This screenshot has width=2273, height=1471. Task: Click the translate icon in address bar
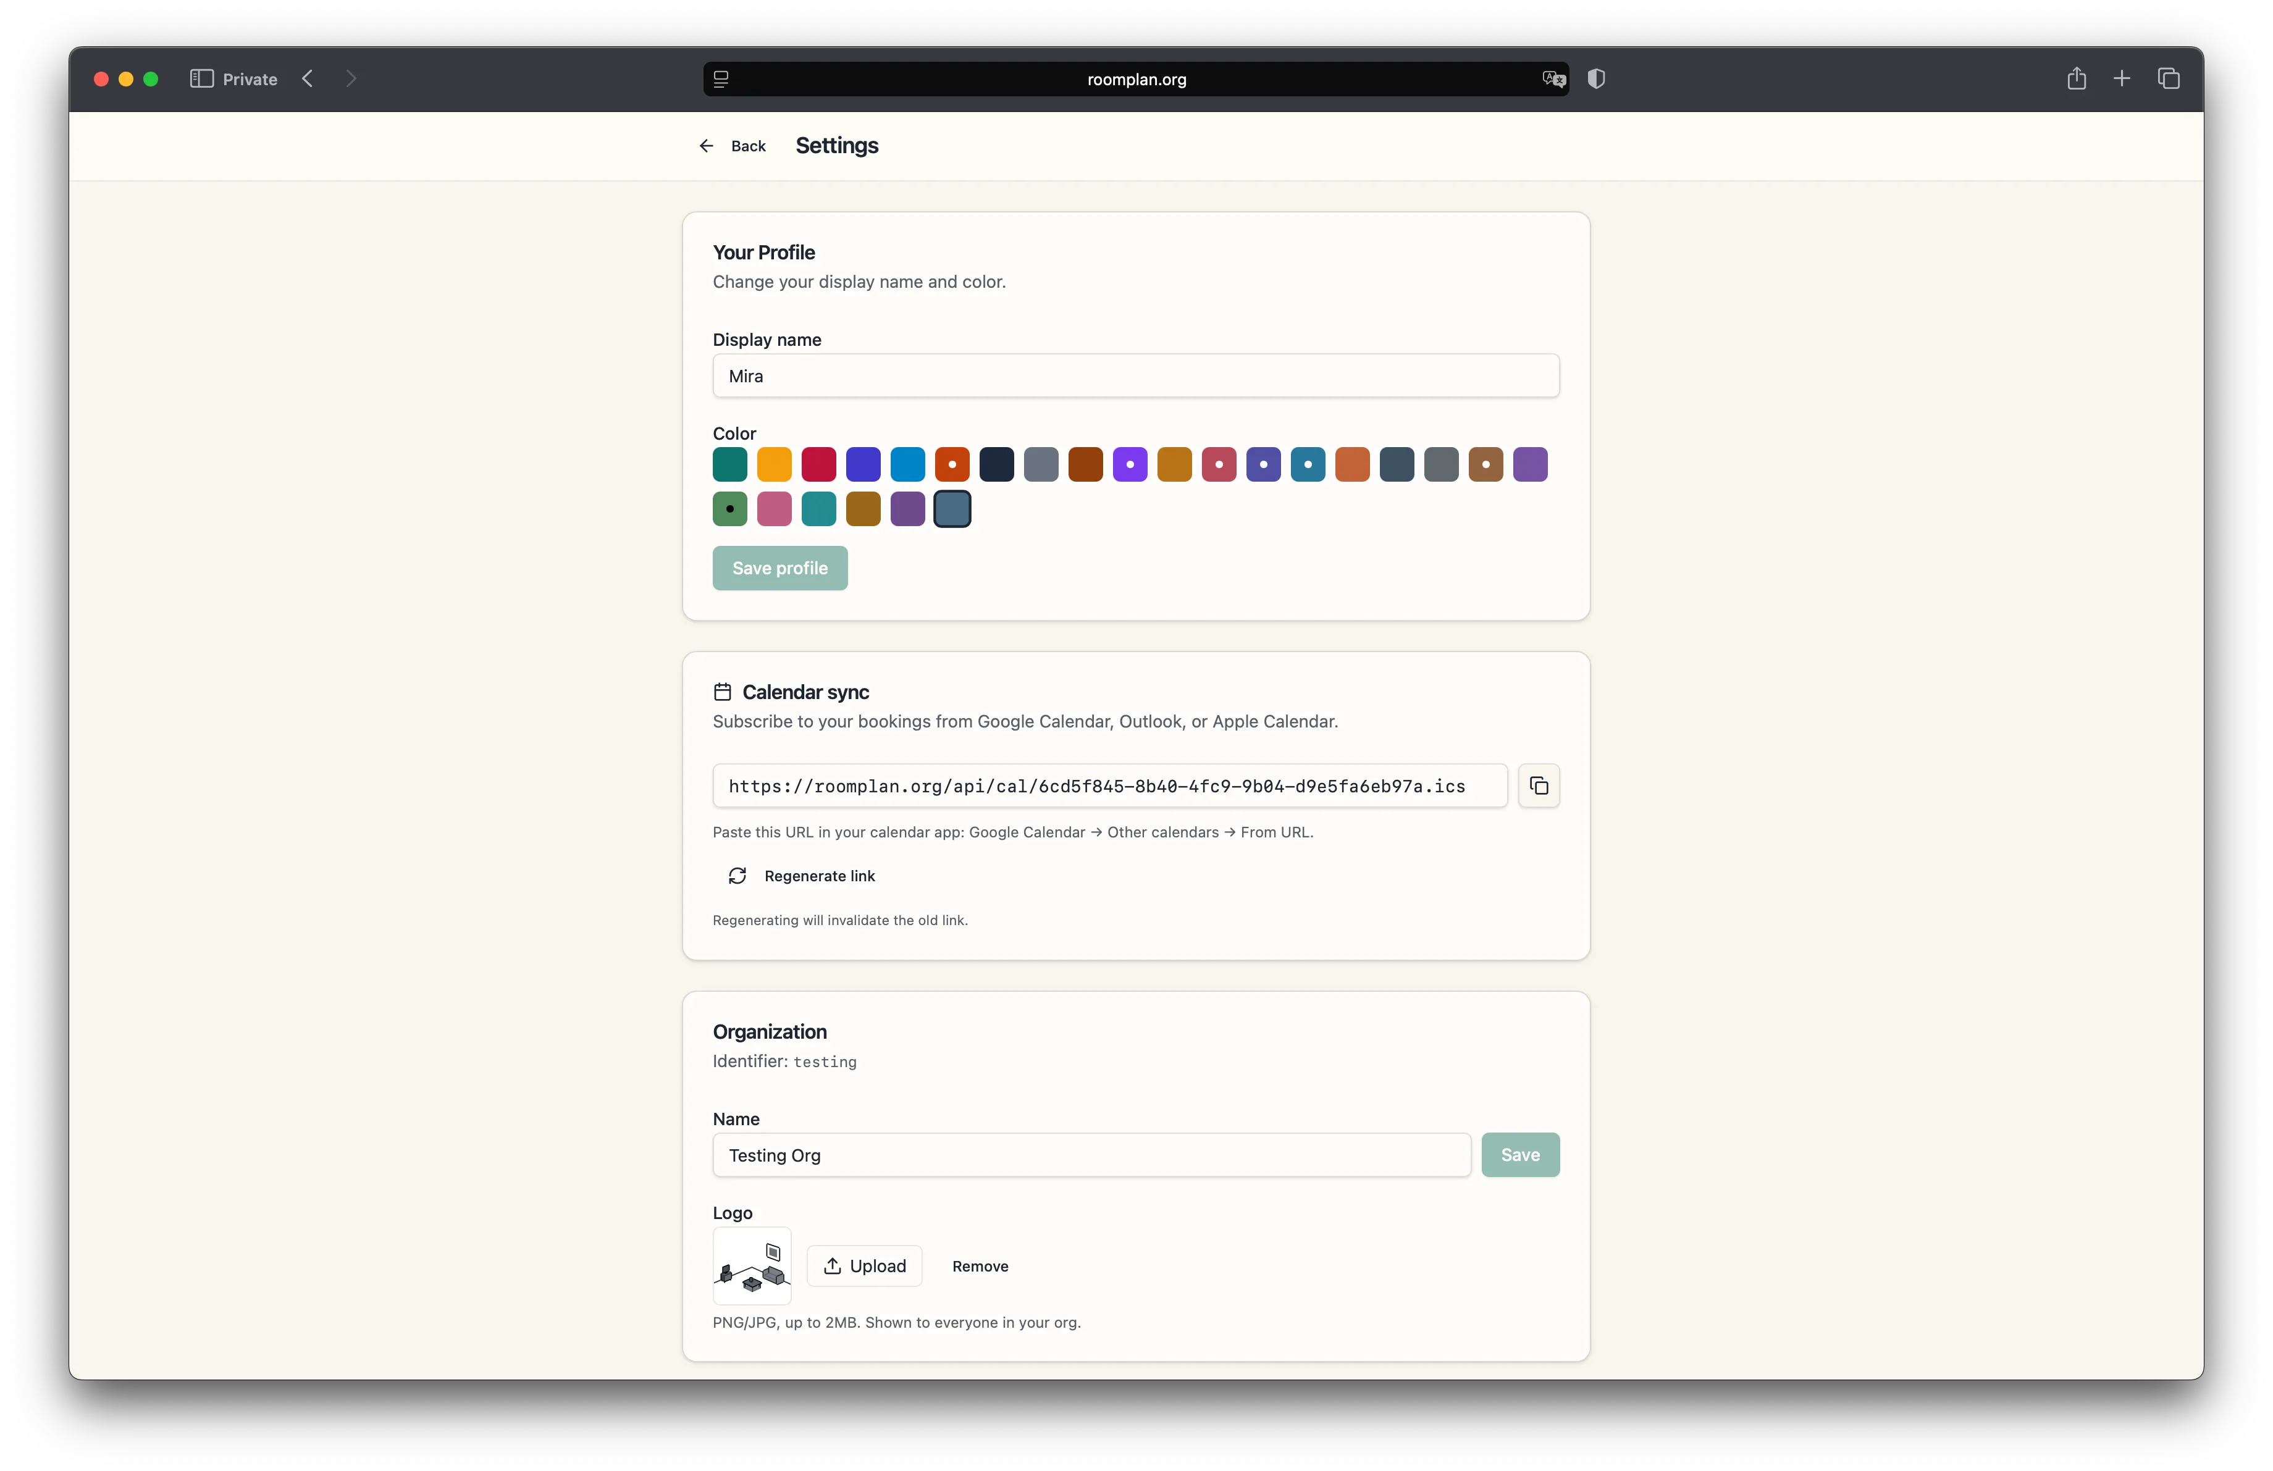pyautogui.click(x=1553, y=78)
